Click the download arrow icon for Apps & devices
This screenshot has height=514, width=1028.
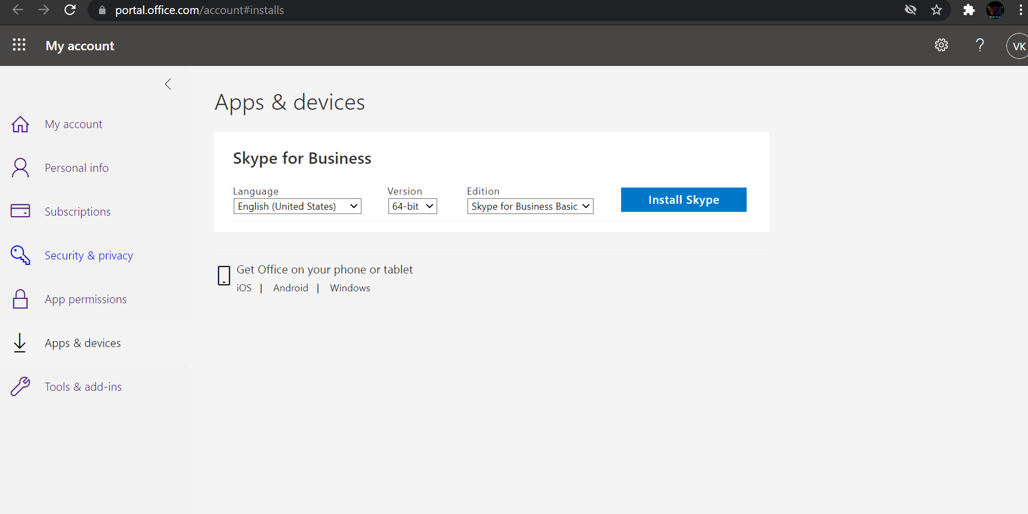(20, 343)
